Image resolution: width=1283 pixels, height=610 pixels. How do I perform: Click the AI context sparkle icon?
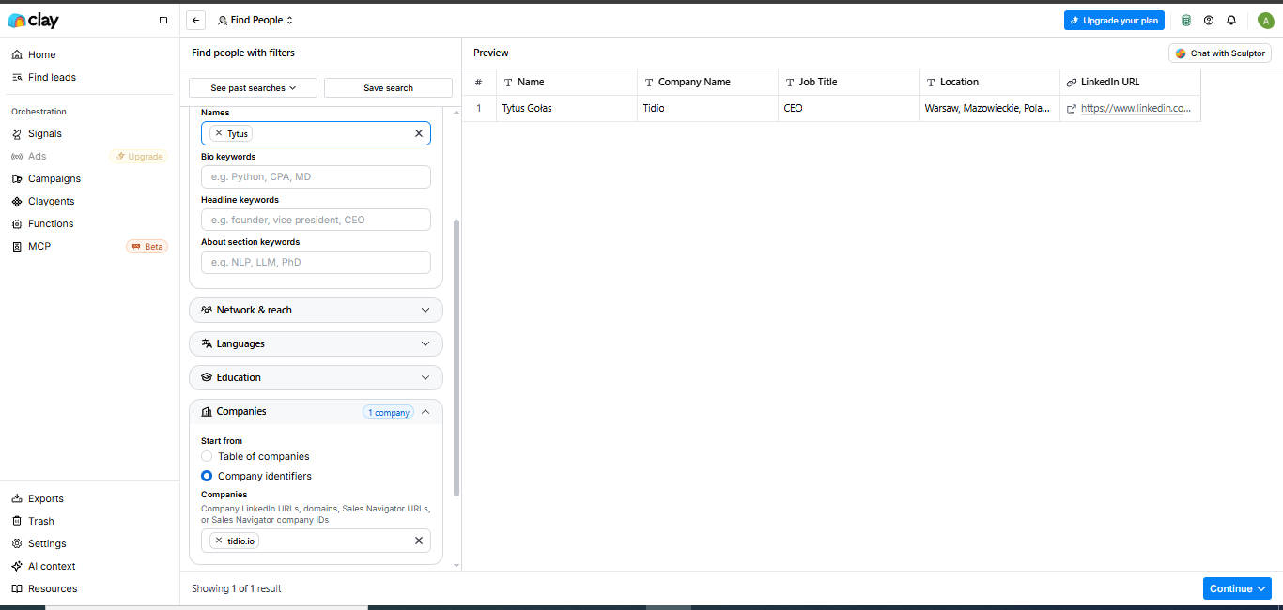[18, 566]
